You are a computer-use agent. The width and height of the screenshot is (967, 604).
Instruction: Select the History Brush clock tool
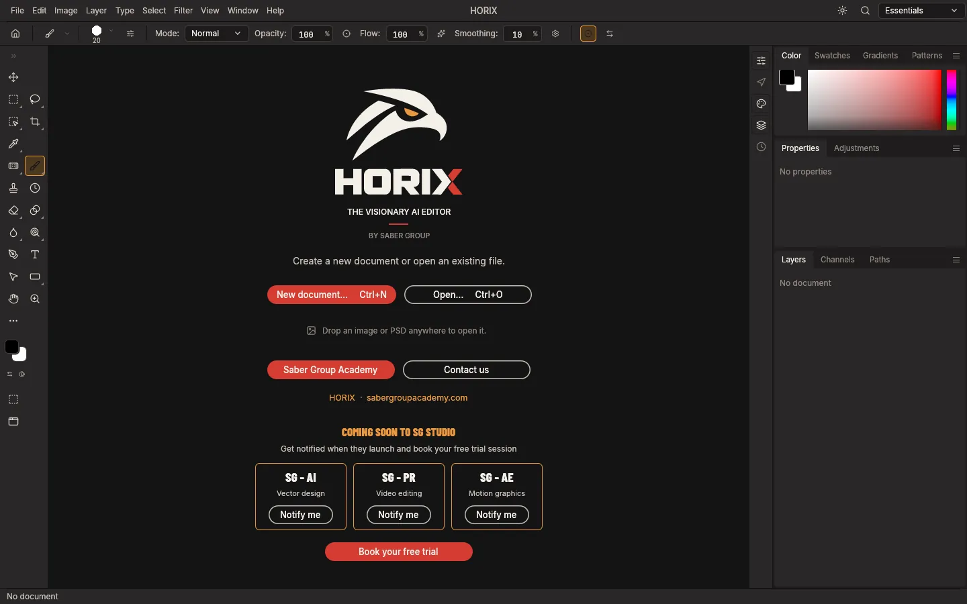[x=35, y=188]
